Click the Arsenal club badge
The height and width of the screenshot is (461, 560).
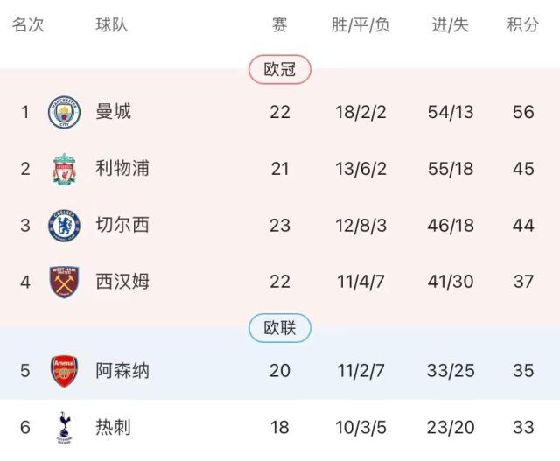(x=64, y=371)
